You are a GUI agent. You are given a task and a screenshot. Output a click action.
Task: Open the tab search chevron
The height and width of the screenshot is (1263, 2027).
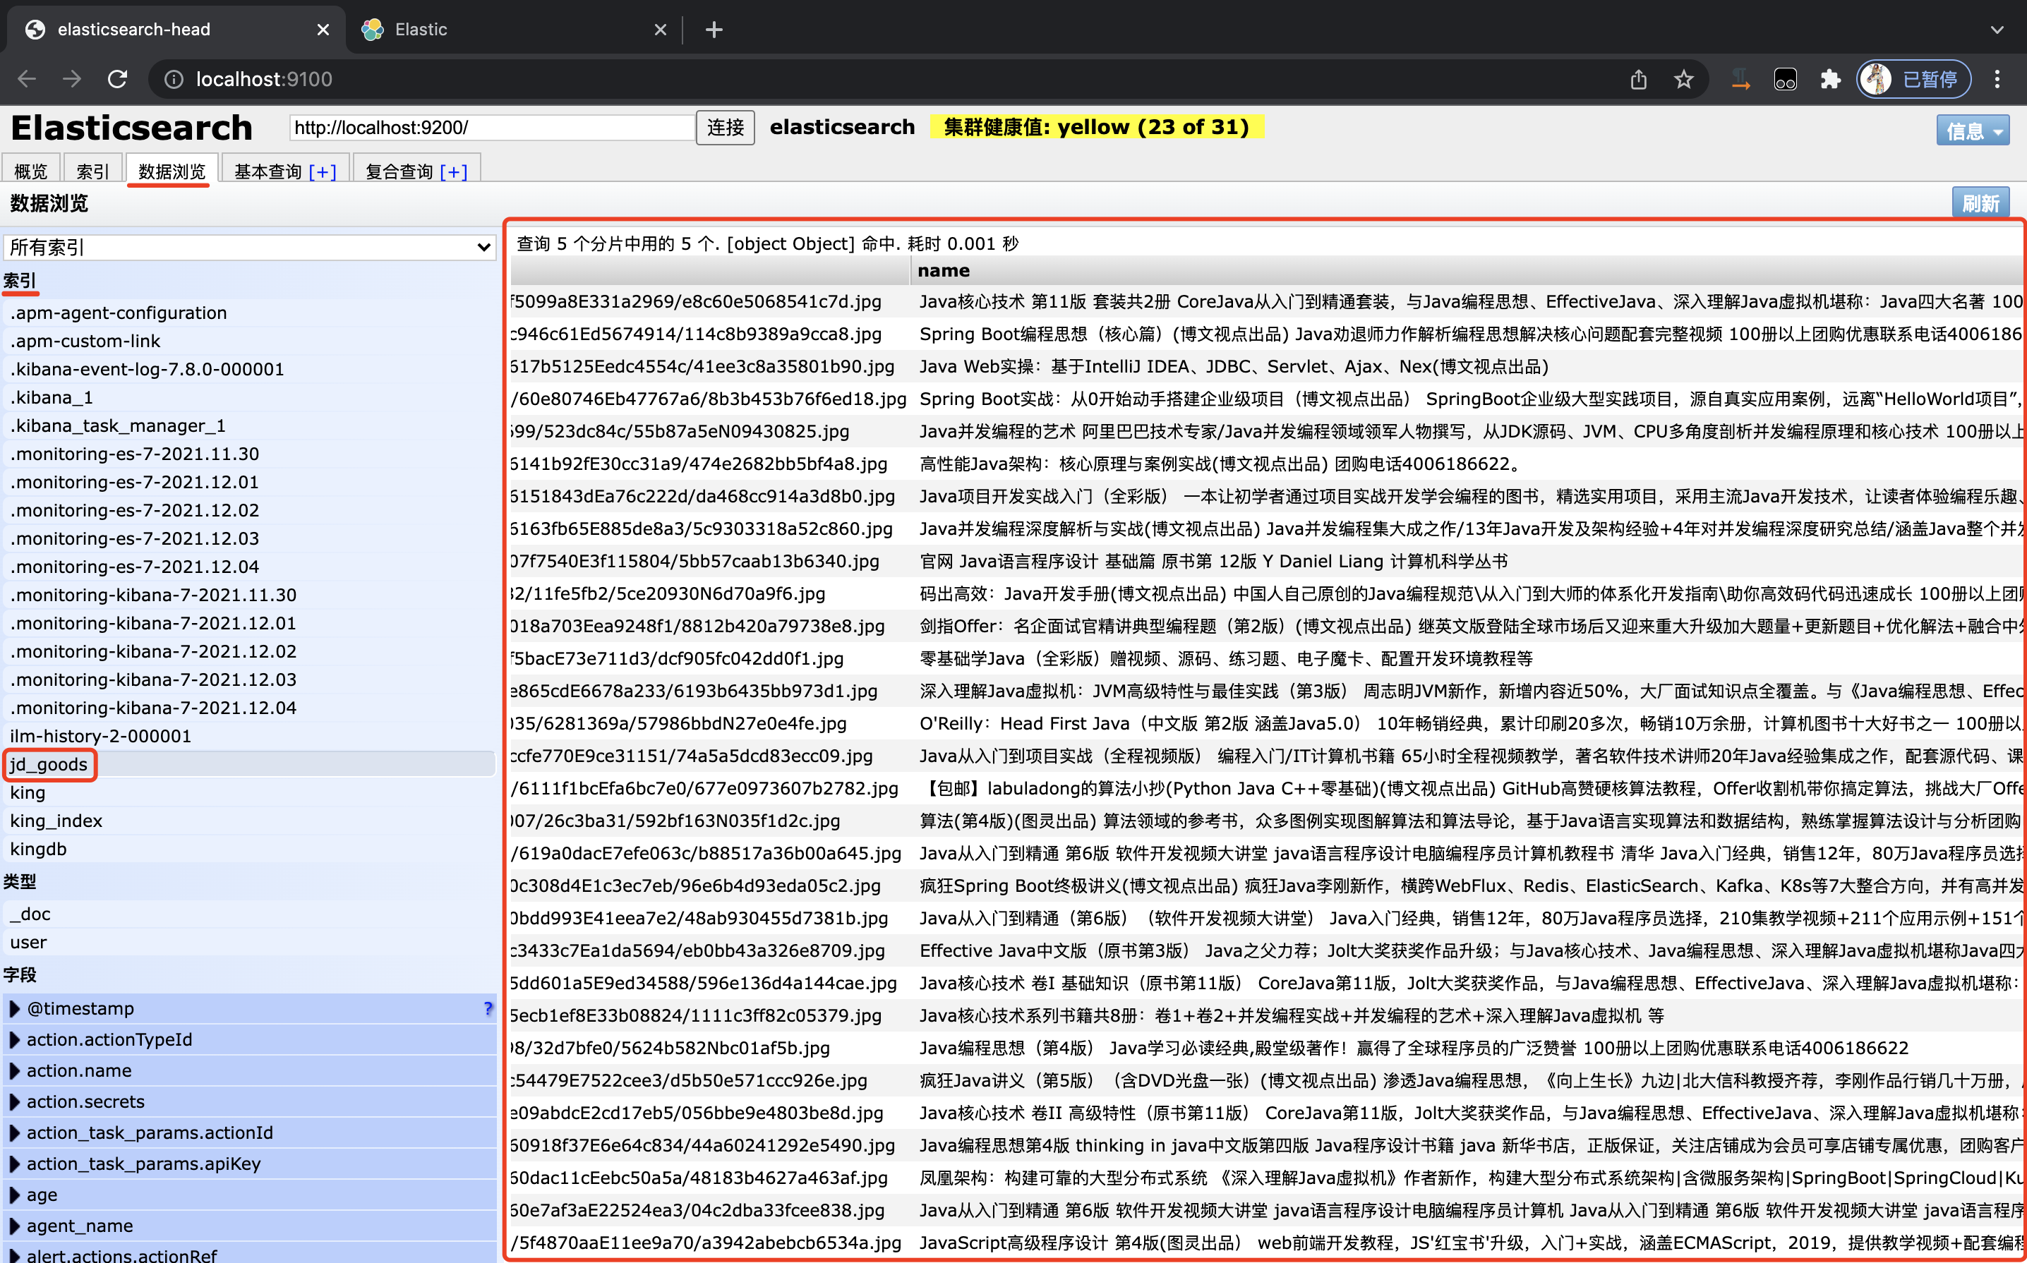click(x=1997, y=30)
